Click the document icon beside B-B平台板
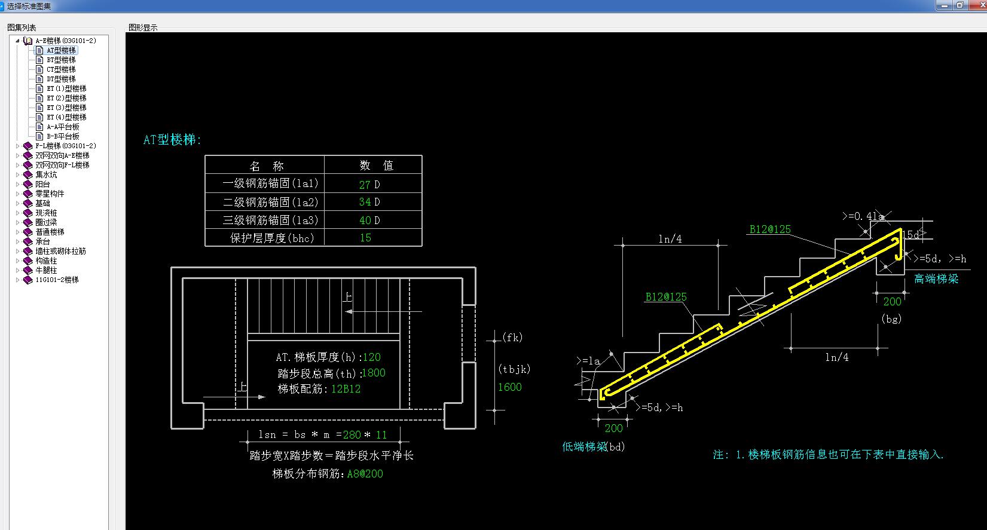The width and height of the screenshot is (987, 530). (x=40, y=136)
